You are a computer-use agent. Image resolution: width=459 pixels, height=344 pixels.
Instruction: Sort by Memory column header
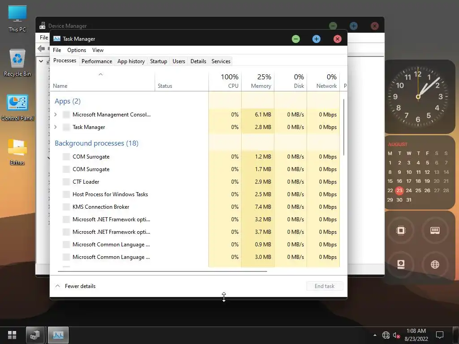point(258,81)
